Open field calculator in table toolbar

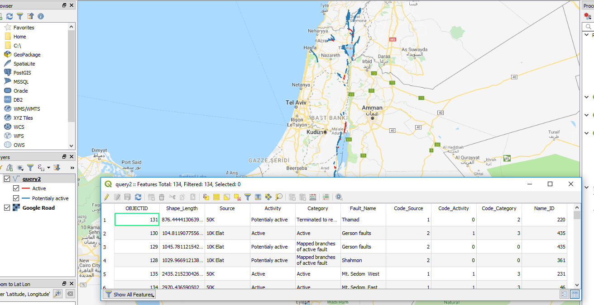point(313,197)
